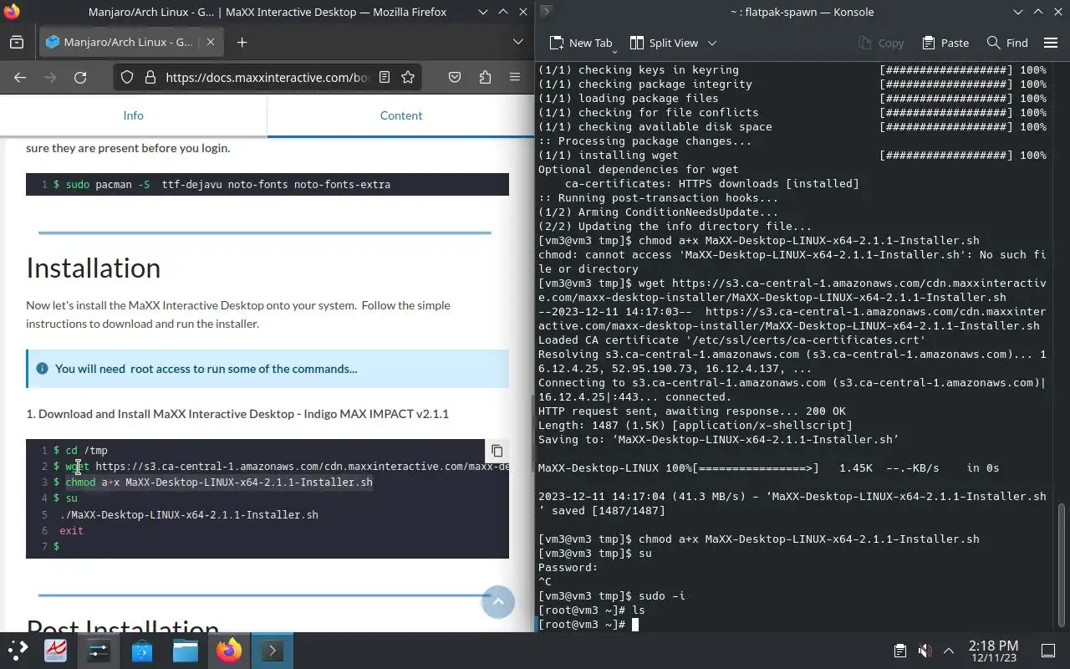Image resolution: width=1070 pixels, height=669 pixels.
Task: Open Firefox view recent browsing icon
Action: 17,42
